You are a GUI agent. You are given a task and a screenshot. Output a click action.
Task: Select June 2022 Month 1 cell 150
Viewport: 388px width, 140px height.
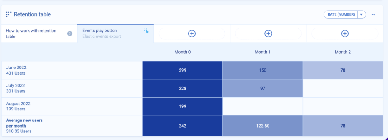pyautogui.click(x=263, y=70)
